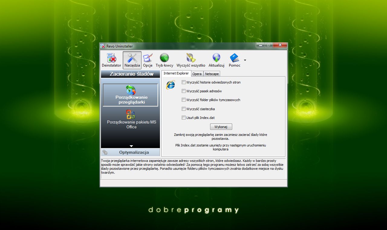
Task: Switch to the Opera tab
Action: [x=197, y=74]
